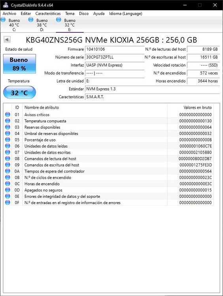Switch to drive C: tab at 40 °C
Screen dimensions: 223x296
point(14,25)
